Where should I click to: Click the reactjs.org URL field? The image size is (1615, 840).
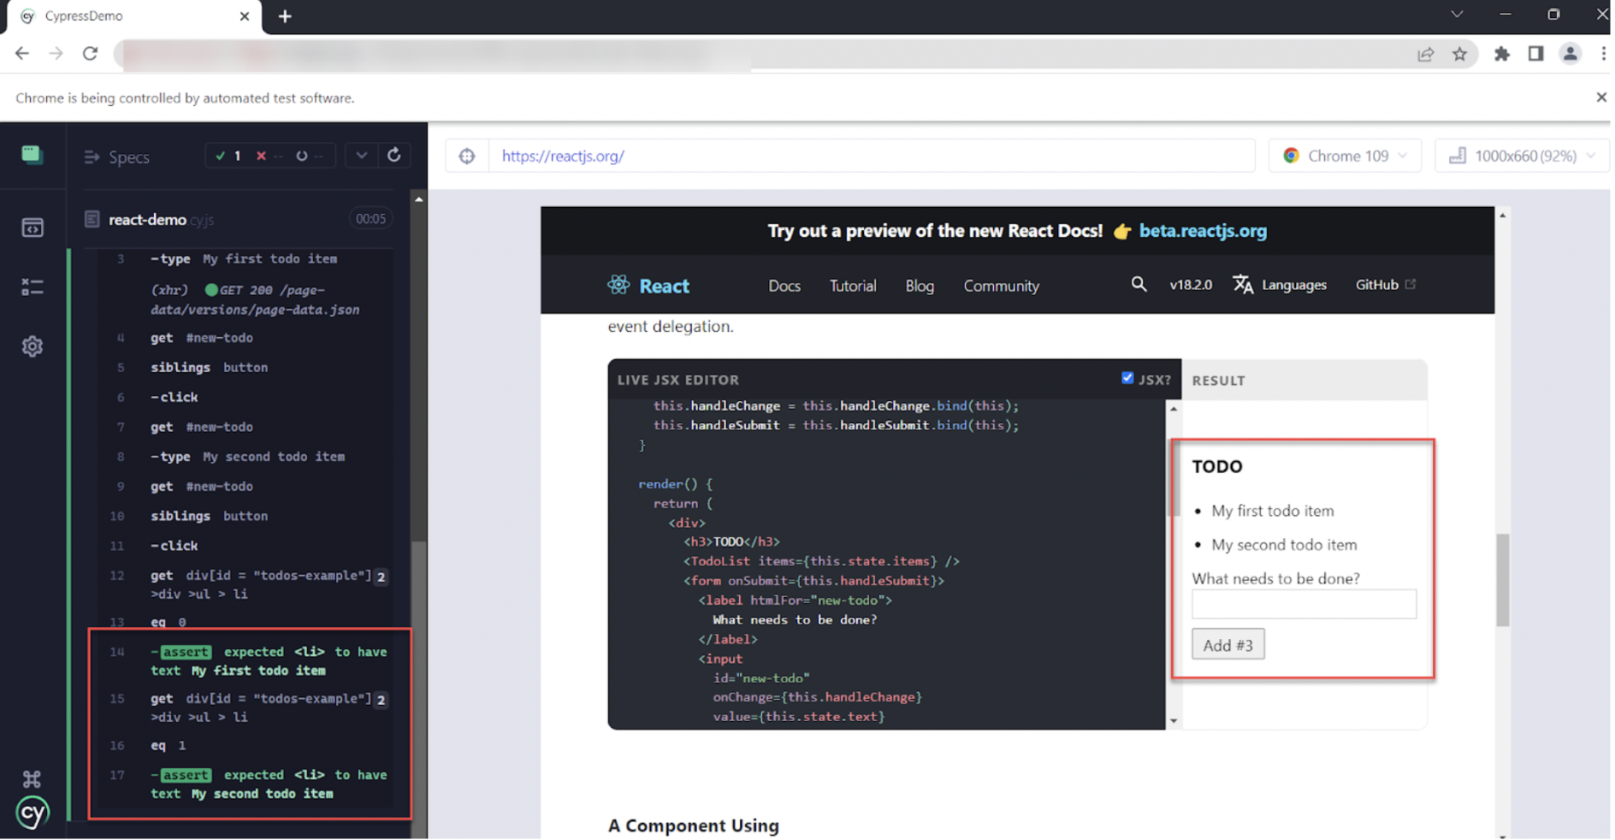coord(871,156)
